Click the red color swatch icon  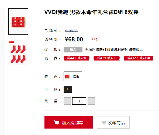point(67,76)
